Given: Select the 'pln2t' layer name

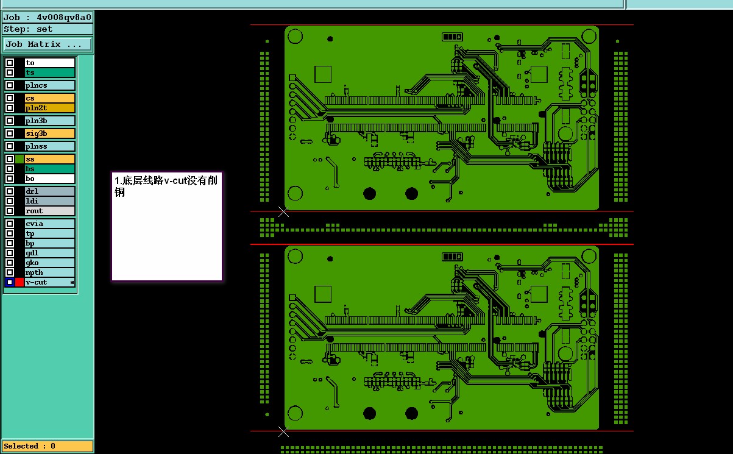Looking at the screenshot, I should [50, 108].
